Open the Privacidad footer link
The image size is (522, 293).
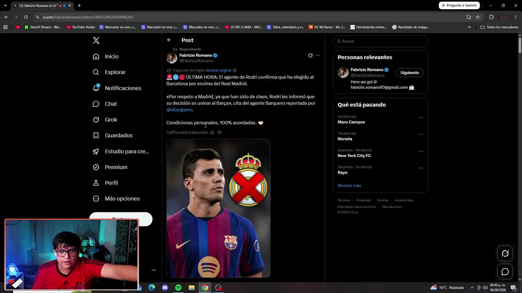pyautogui.click(x=363, y=200)
